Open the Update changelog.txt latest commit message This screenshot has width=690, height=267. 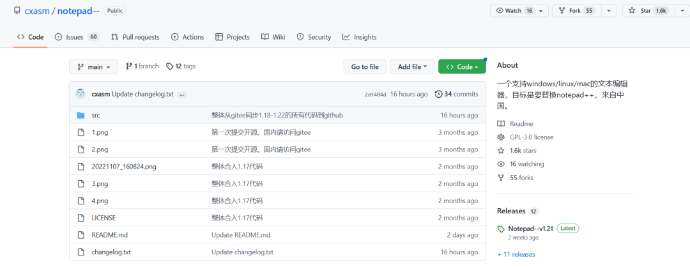pos(143,94)
